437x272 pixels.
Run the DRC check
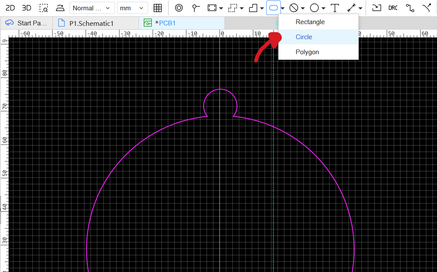(393, 8)
